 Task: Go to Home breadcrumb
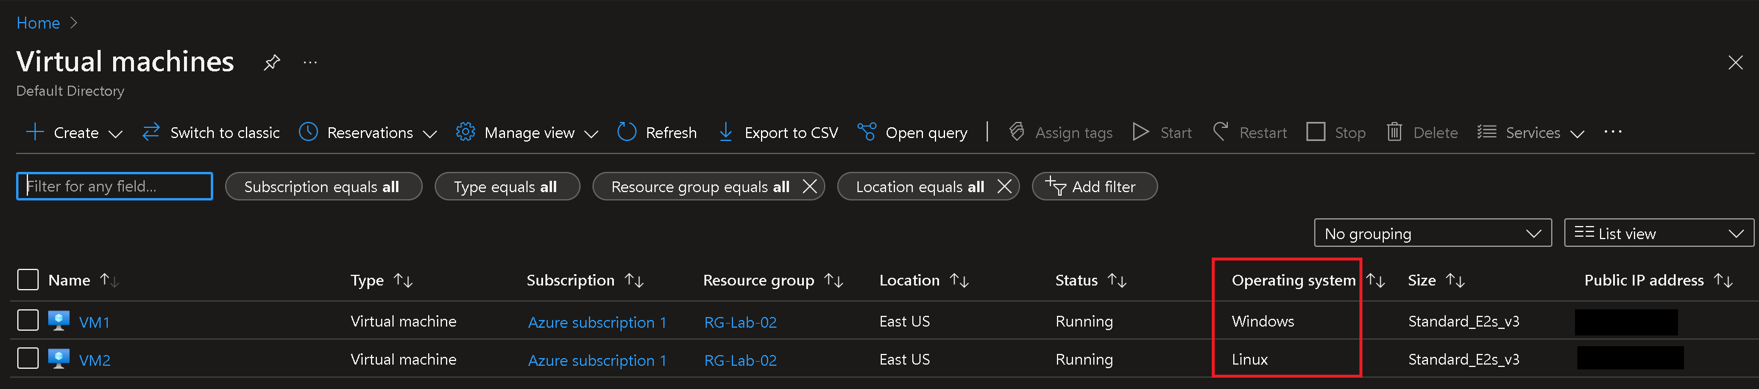tap(38, 23)
